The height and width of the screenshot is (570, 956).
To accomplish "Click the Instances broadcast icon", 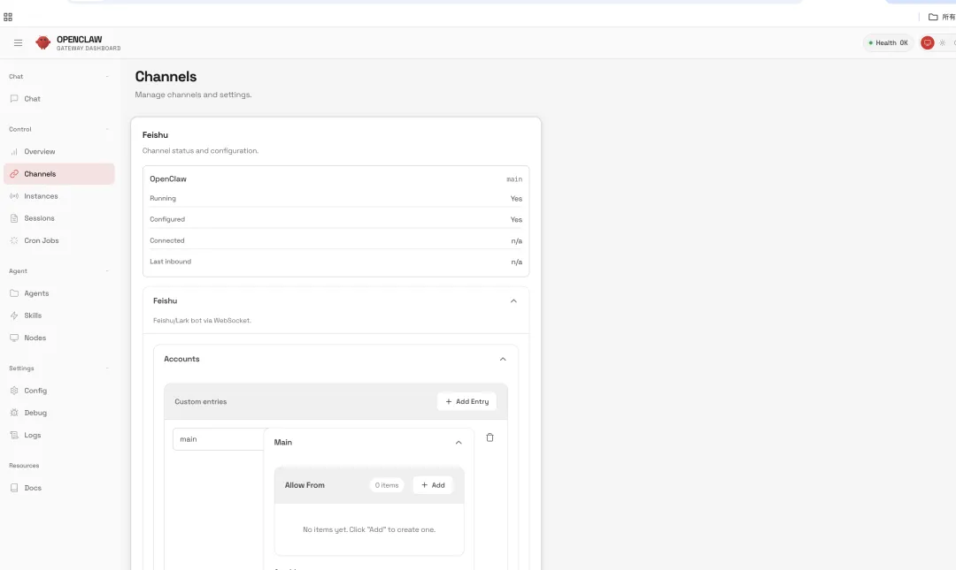I will 14,196.
